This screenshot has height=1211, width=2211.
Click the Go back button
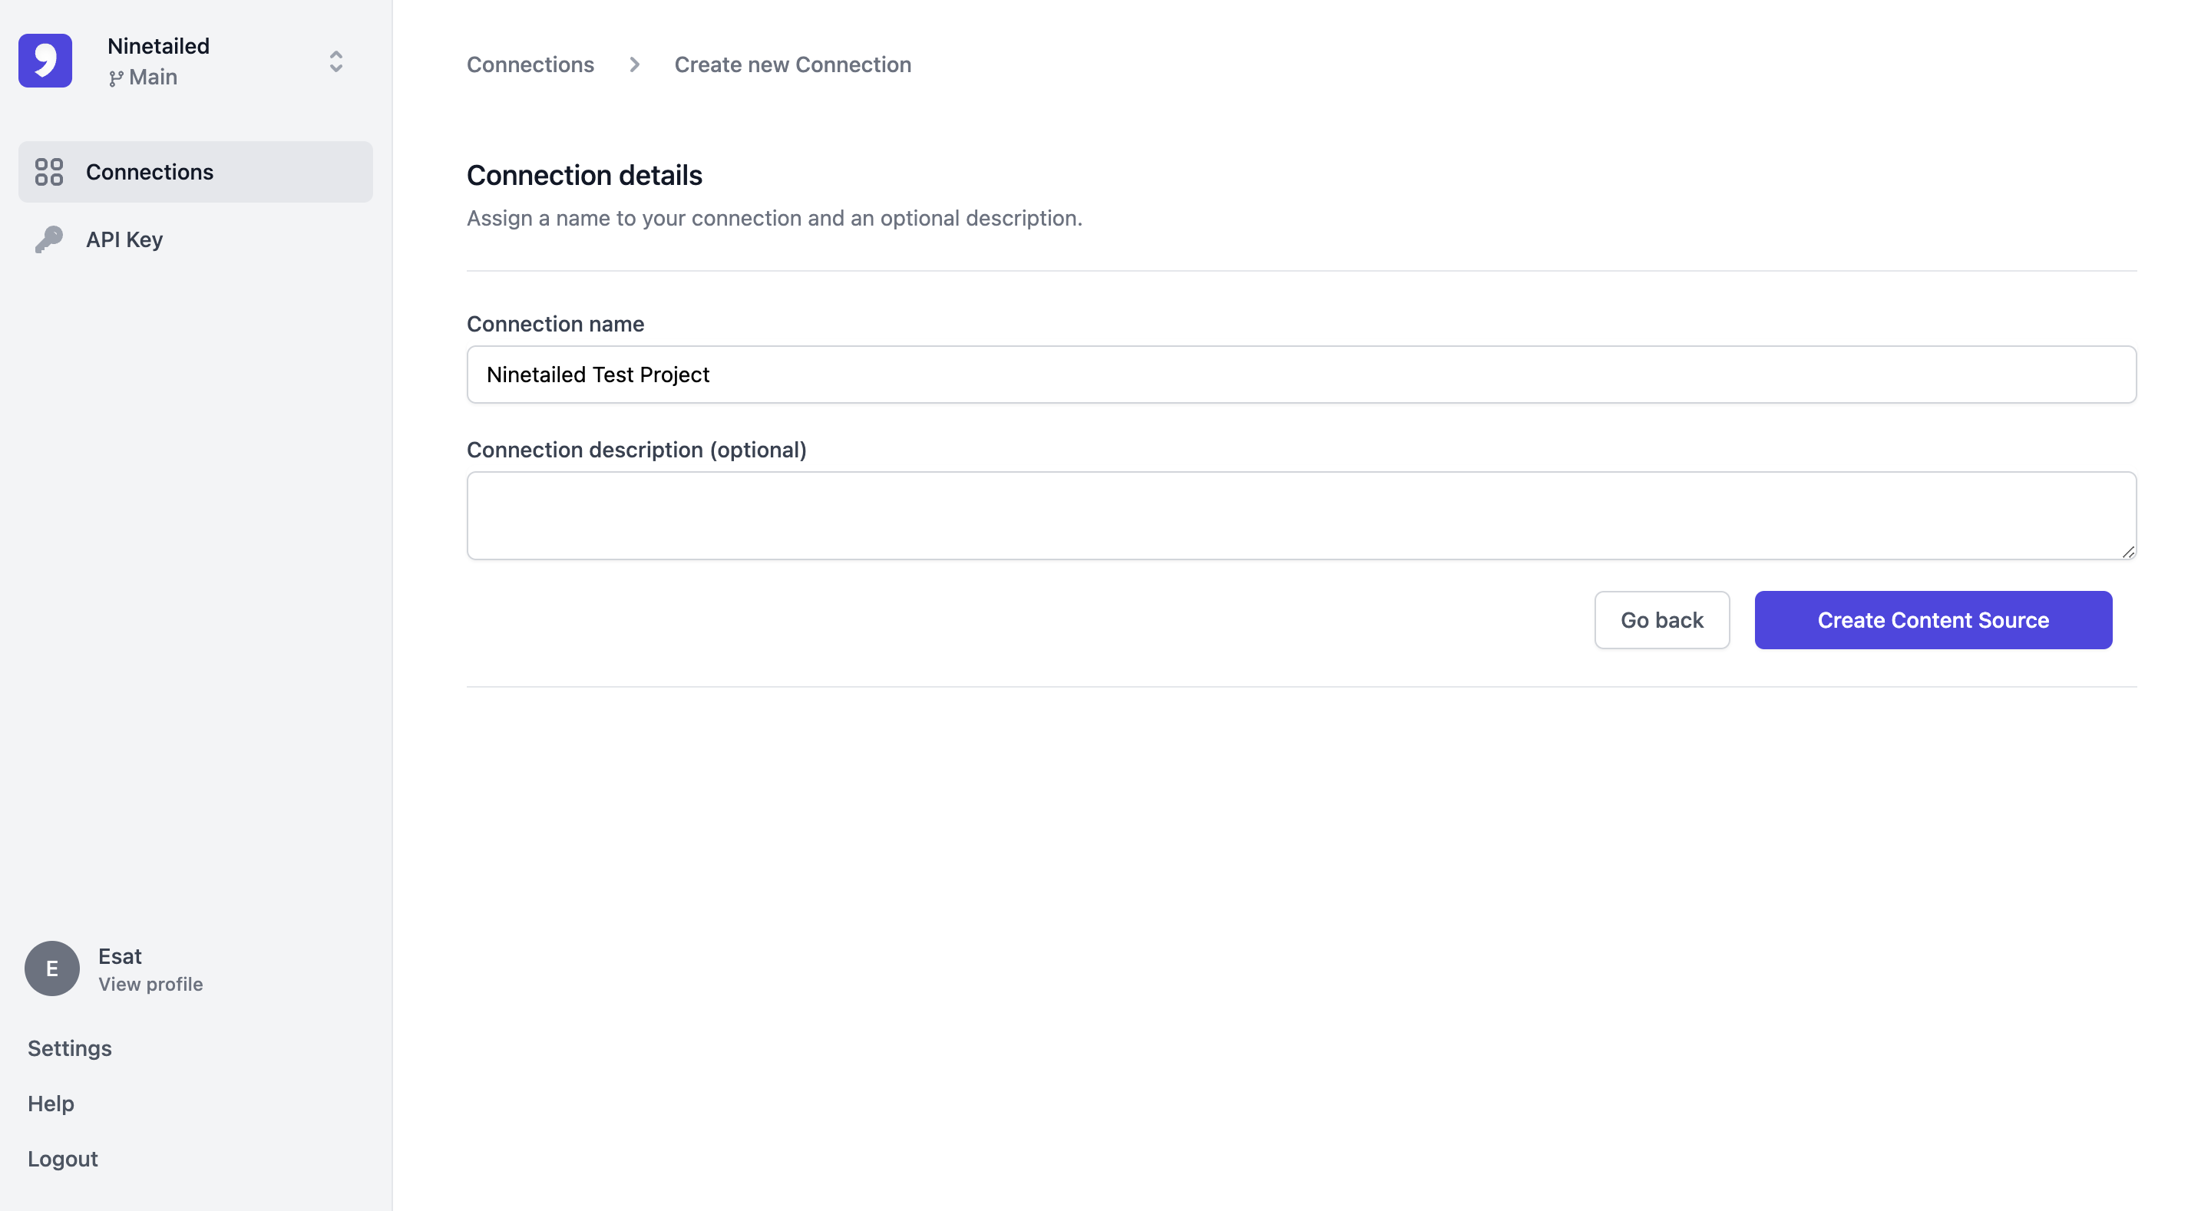(x=1661, y=619)
